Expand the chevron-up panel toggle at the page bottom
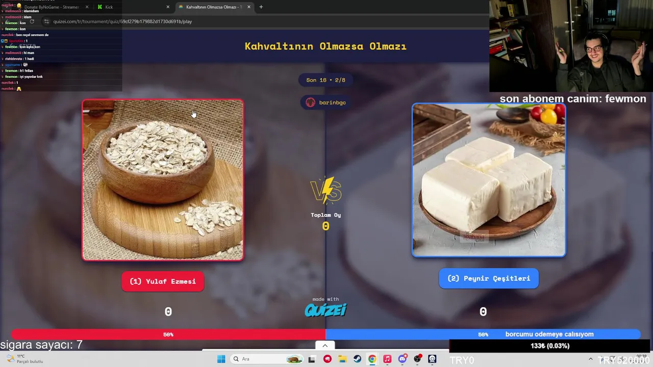 (325, 346)
